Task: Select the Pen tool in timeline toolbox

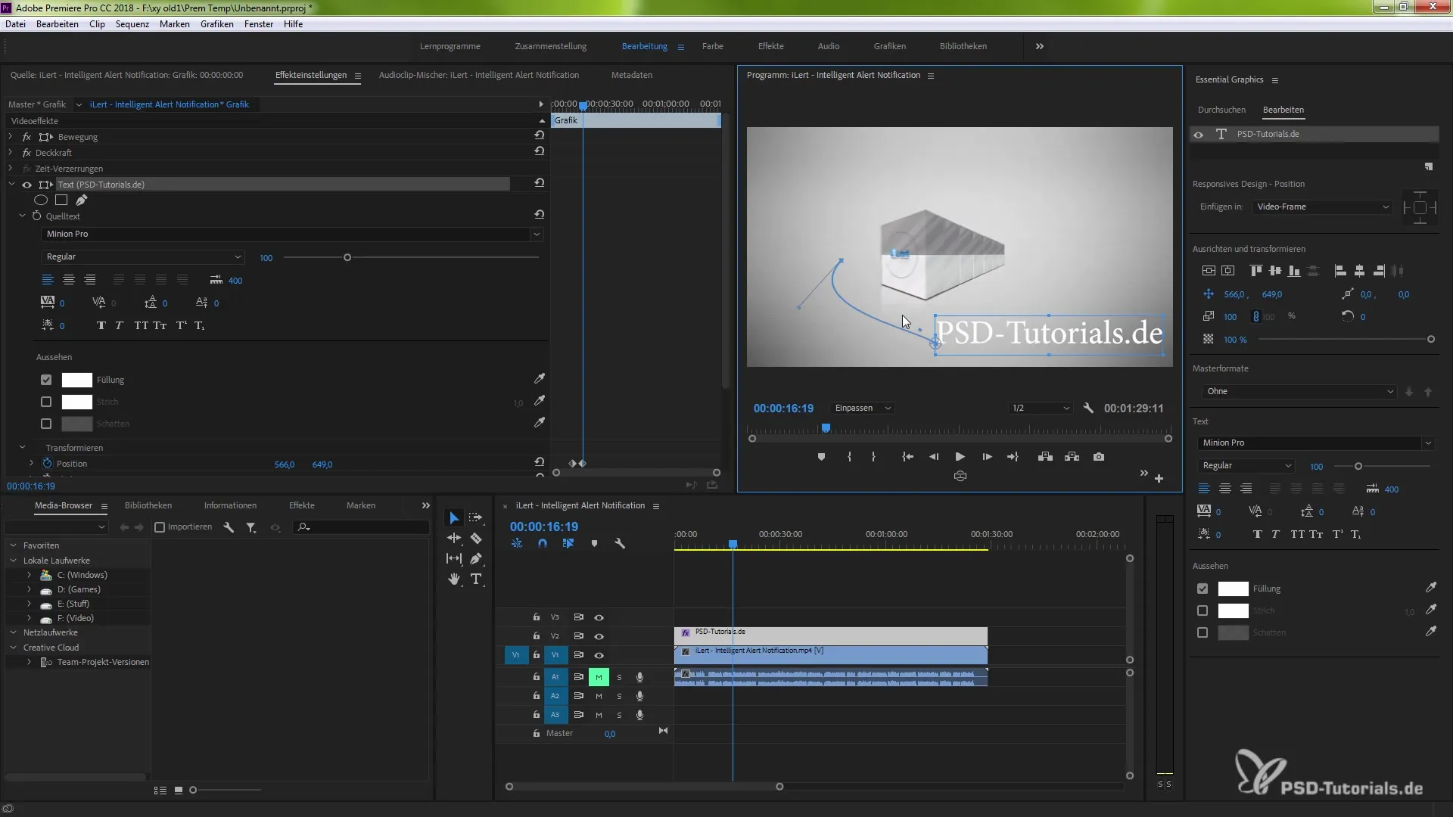Action: tap(476, 559)
